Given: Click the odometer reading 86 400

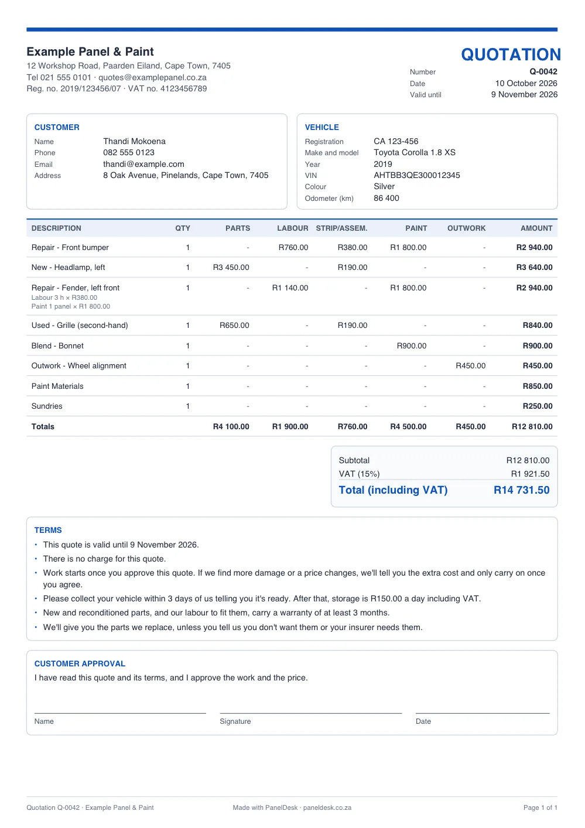Looking at the screenshot, I should coord(386,198).
